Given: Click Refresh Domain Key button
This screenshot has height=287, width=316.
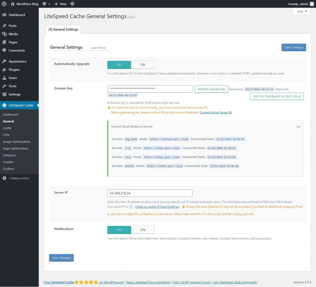Looking at the screenshot, I should point(211,89).
